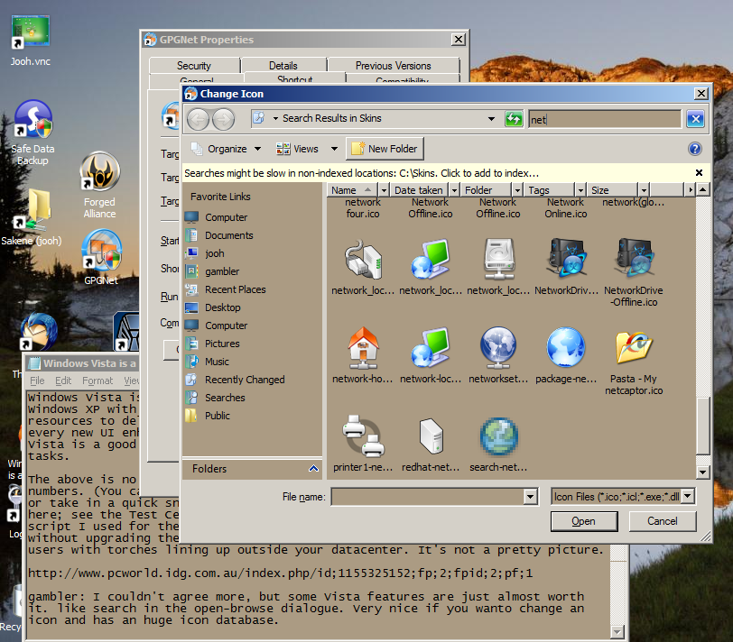Open the Organize dropdown menu
The image size is (733, 642).
227,149
